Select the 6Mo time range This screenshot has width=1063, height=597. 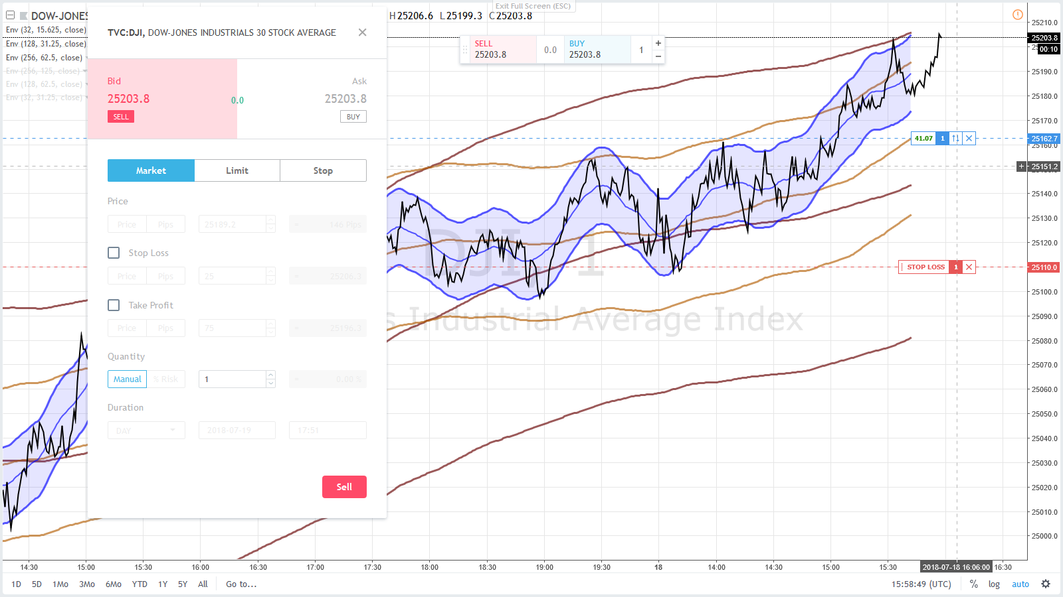coord(114,584)
